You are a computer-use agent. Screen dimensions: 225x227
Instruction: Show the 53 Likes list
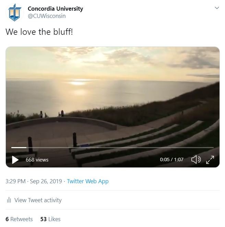pyautogui.click(x=50, y=219)
